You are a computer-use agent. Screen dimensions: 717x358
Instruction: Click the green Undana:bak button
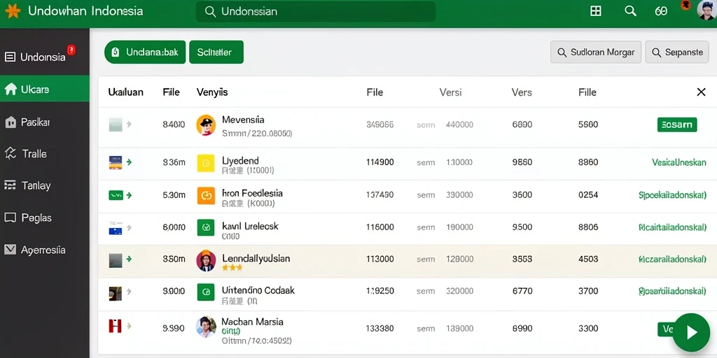(x=145, y=52)
